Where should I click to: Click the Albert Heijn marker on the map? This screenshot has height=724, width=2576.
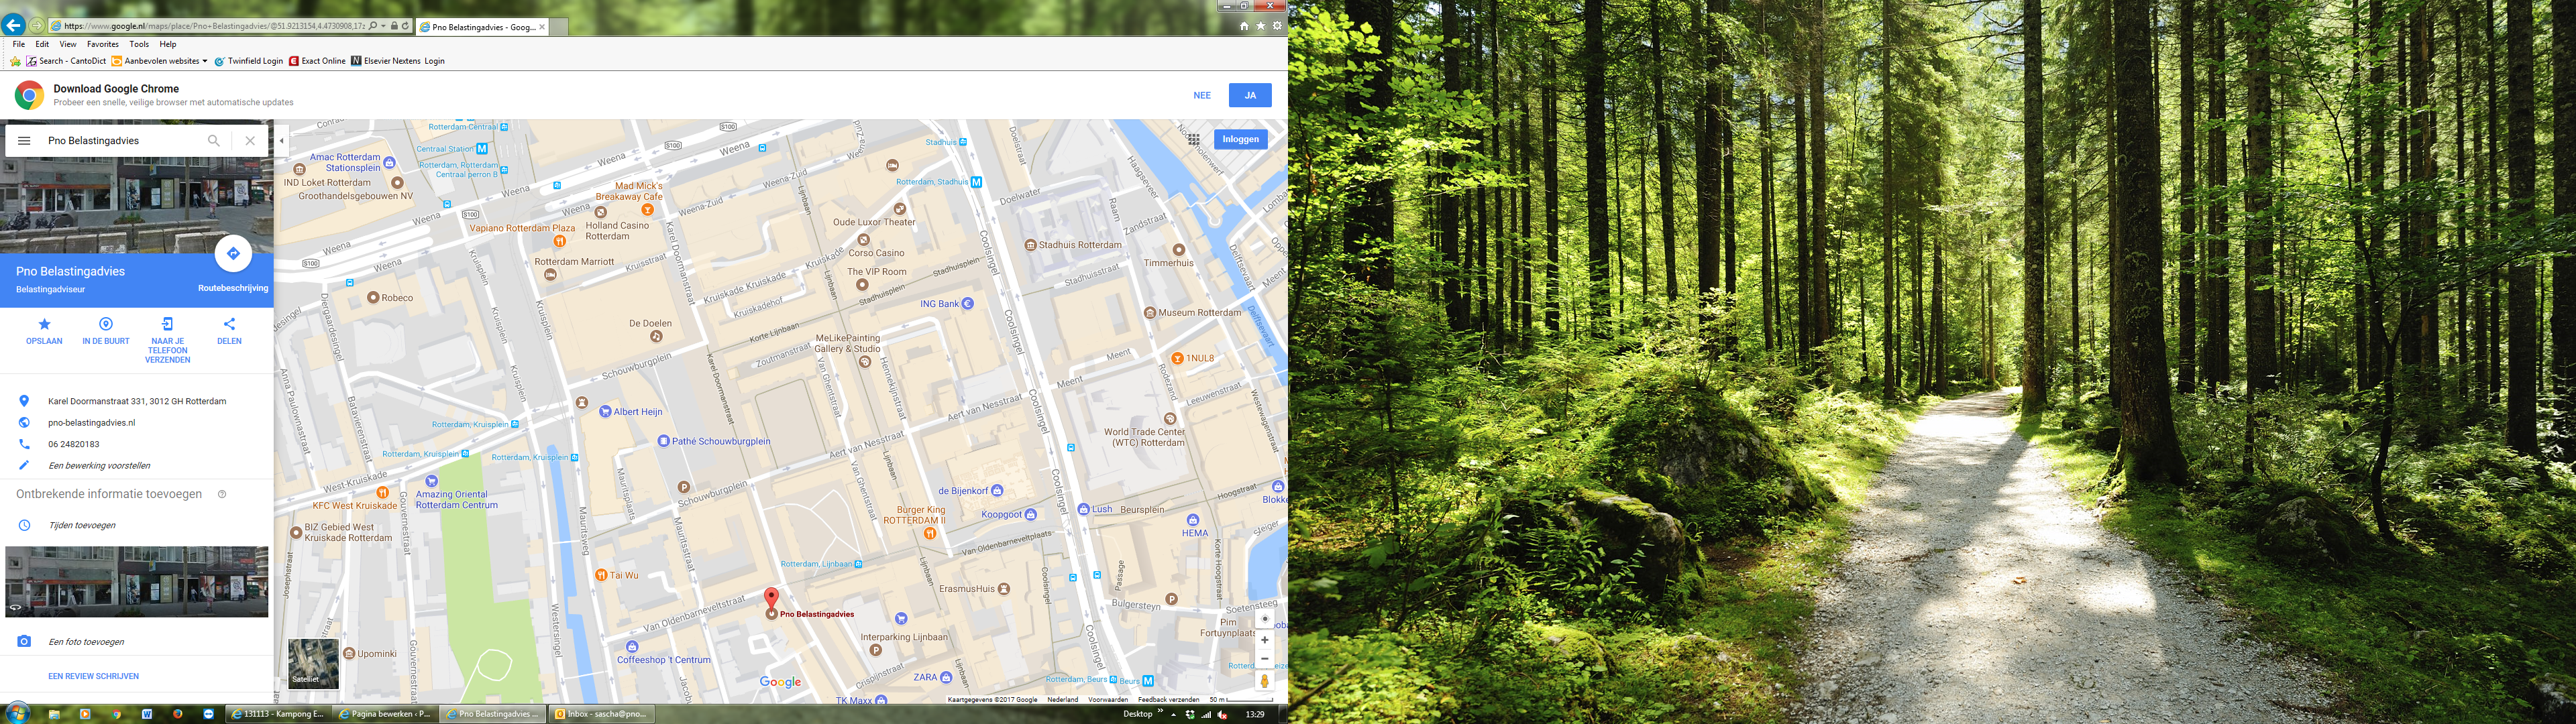click(605, 412)
